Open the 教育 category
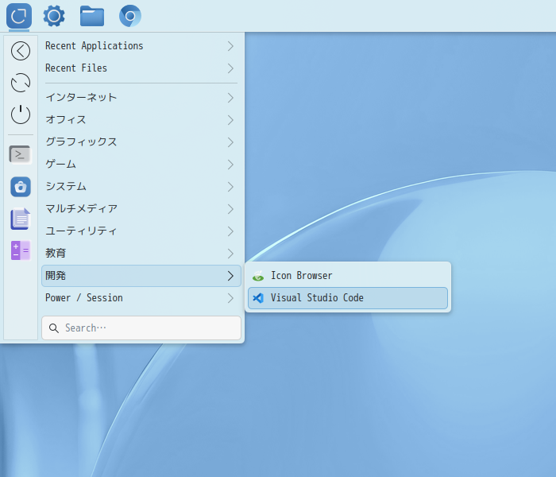 [141, 254]
